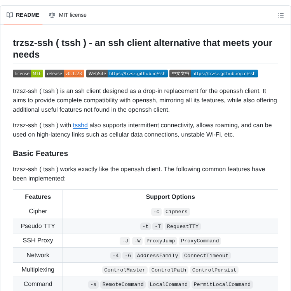Screen dimensions: 291x291
Task: Click the ControlMaster option code
Action: [125, 270]
